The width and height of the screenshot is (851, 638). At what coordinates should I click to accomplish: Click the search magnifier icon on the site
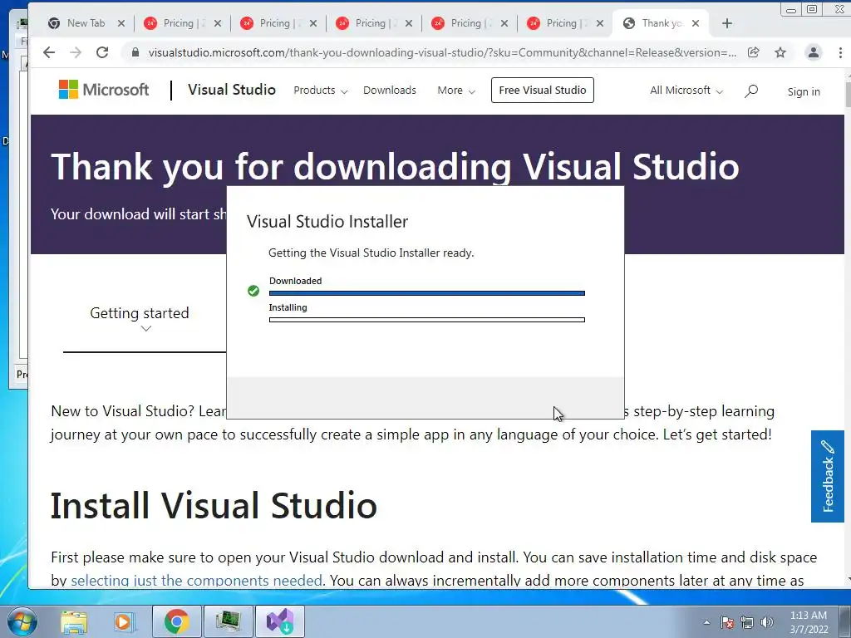(x=751, y=91)
